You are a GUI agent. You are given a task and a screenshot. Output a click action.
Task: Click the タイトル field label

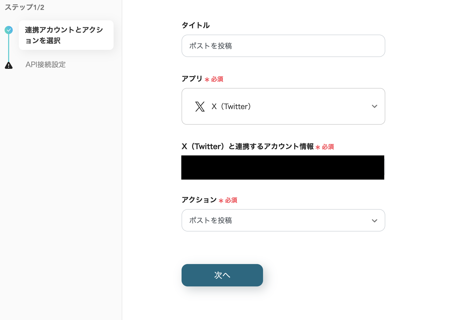196,25
